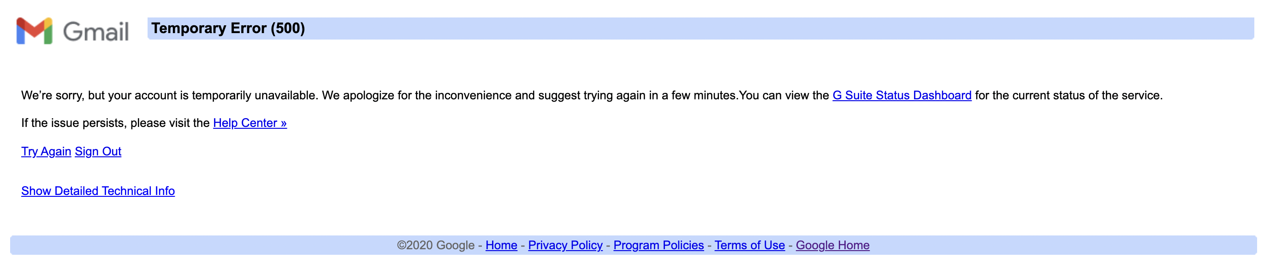Screen dimensions: 1282x275
Task: Sign out using the Sign Out link
Action: (98, 151)
